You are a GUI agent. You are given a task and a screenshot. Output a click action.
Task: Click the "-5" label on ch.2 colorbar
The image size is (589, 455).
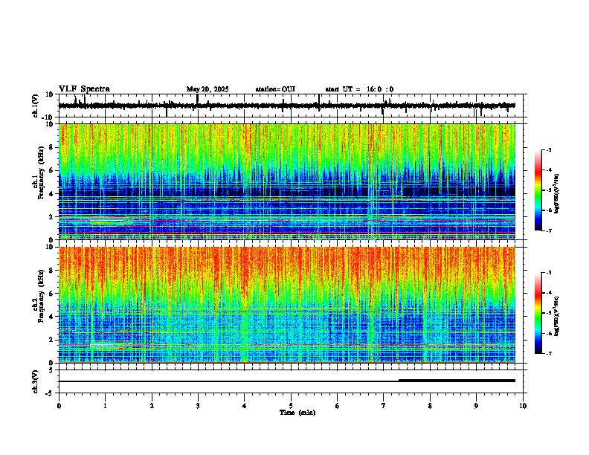[549, 313]
